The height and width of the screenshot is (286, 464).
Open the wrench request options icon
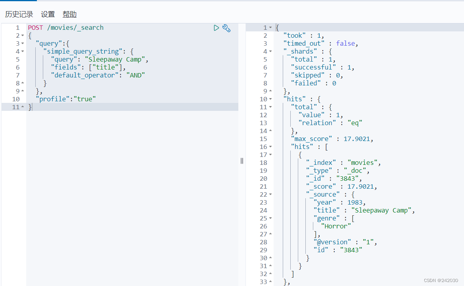point(226,28)
